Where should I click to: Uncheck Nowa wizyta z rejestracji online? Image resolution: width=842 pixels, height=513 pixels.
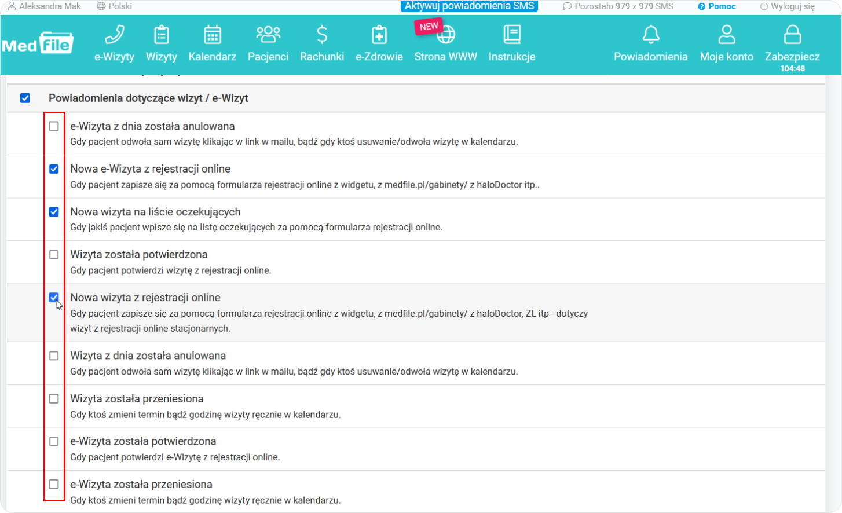(54, 298)
